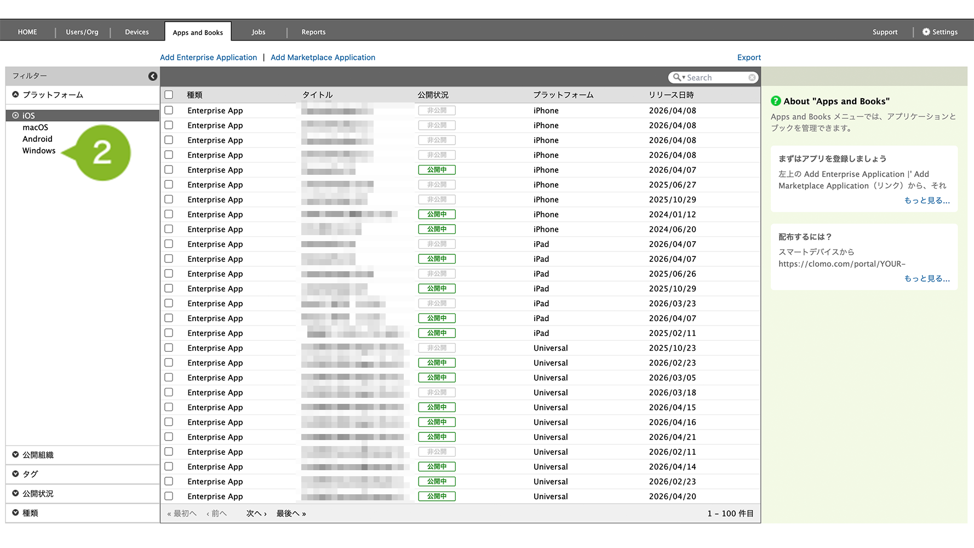Image resolution: width=974 pixels, height=548 pixels.
Task: Filter by macOS platform
Action: click(35, 127)
